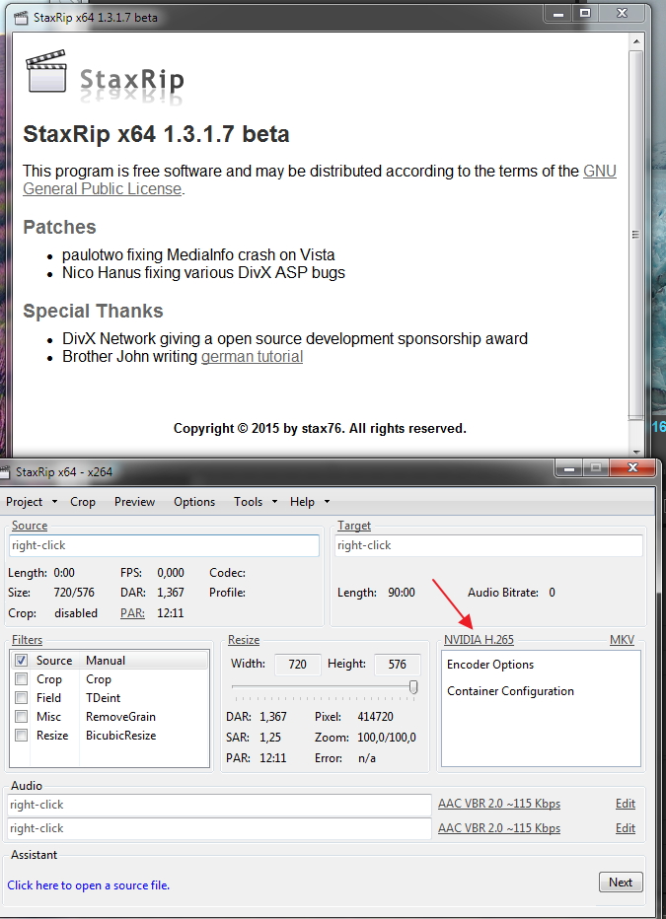
Task: Expand the Tools menu dropdown arrow
Action: 274,502
